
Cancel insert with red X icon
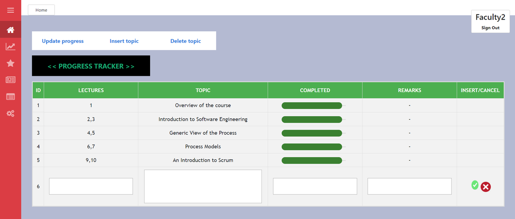point(486,187)
